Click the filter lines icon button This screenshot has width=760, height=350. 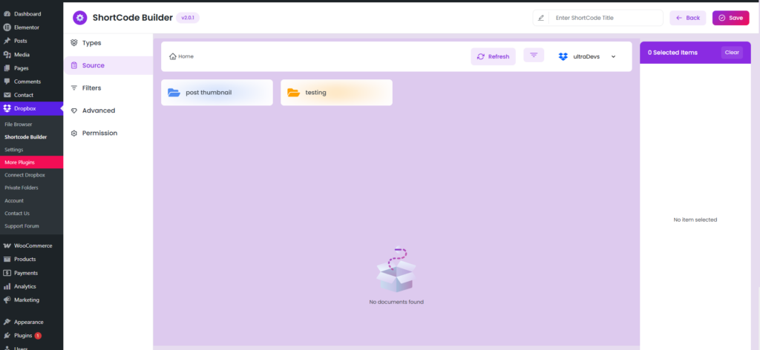534,55
